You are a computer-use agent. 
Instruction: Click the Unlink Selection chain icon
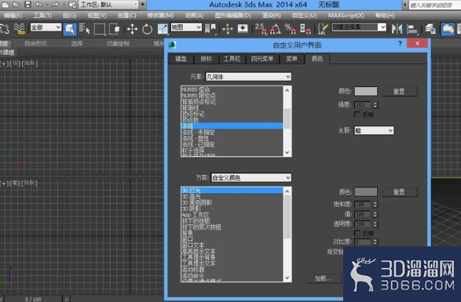[x=5, y=29]
